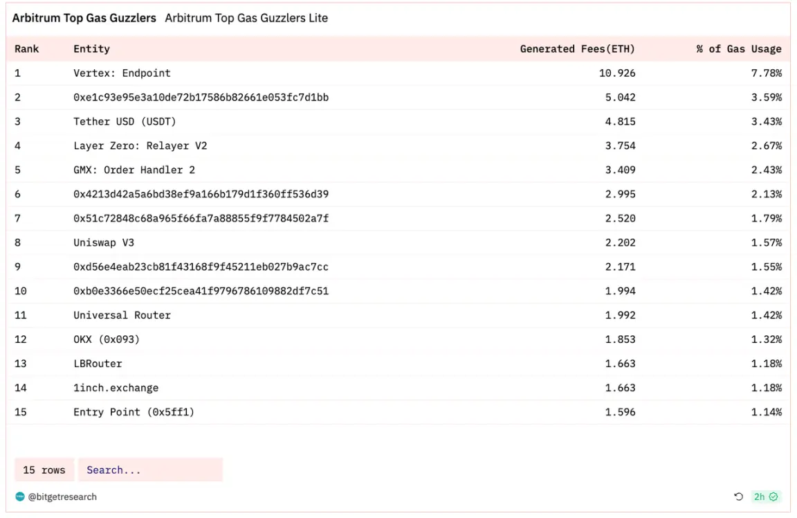Click the refresh query icon

pyautogui.click(x=738, y=497)
